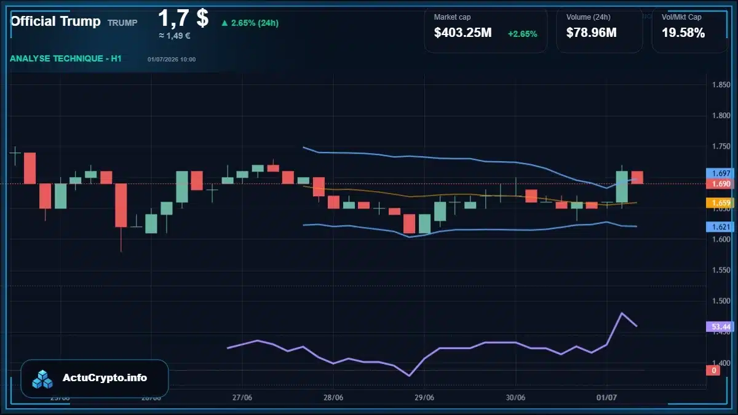Screen dimensions: 738x415
Task: Click the 29/06 date marker on axis
Action: (424, 397)
